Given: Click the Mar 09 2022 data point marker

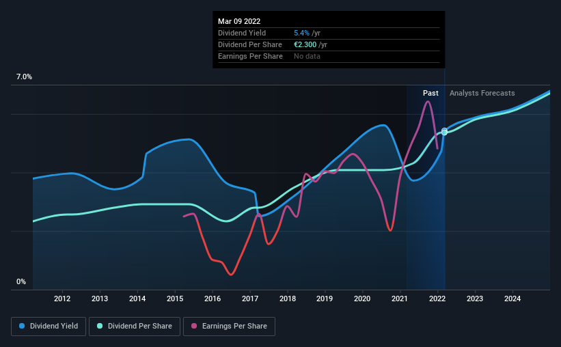Looking at the screenshot, I should (x=444, y=132).
